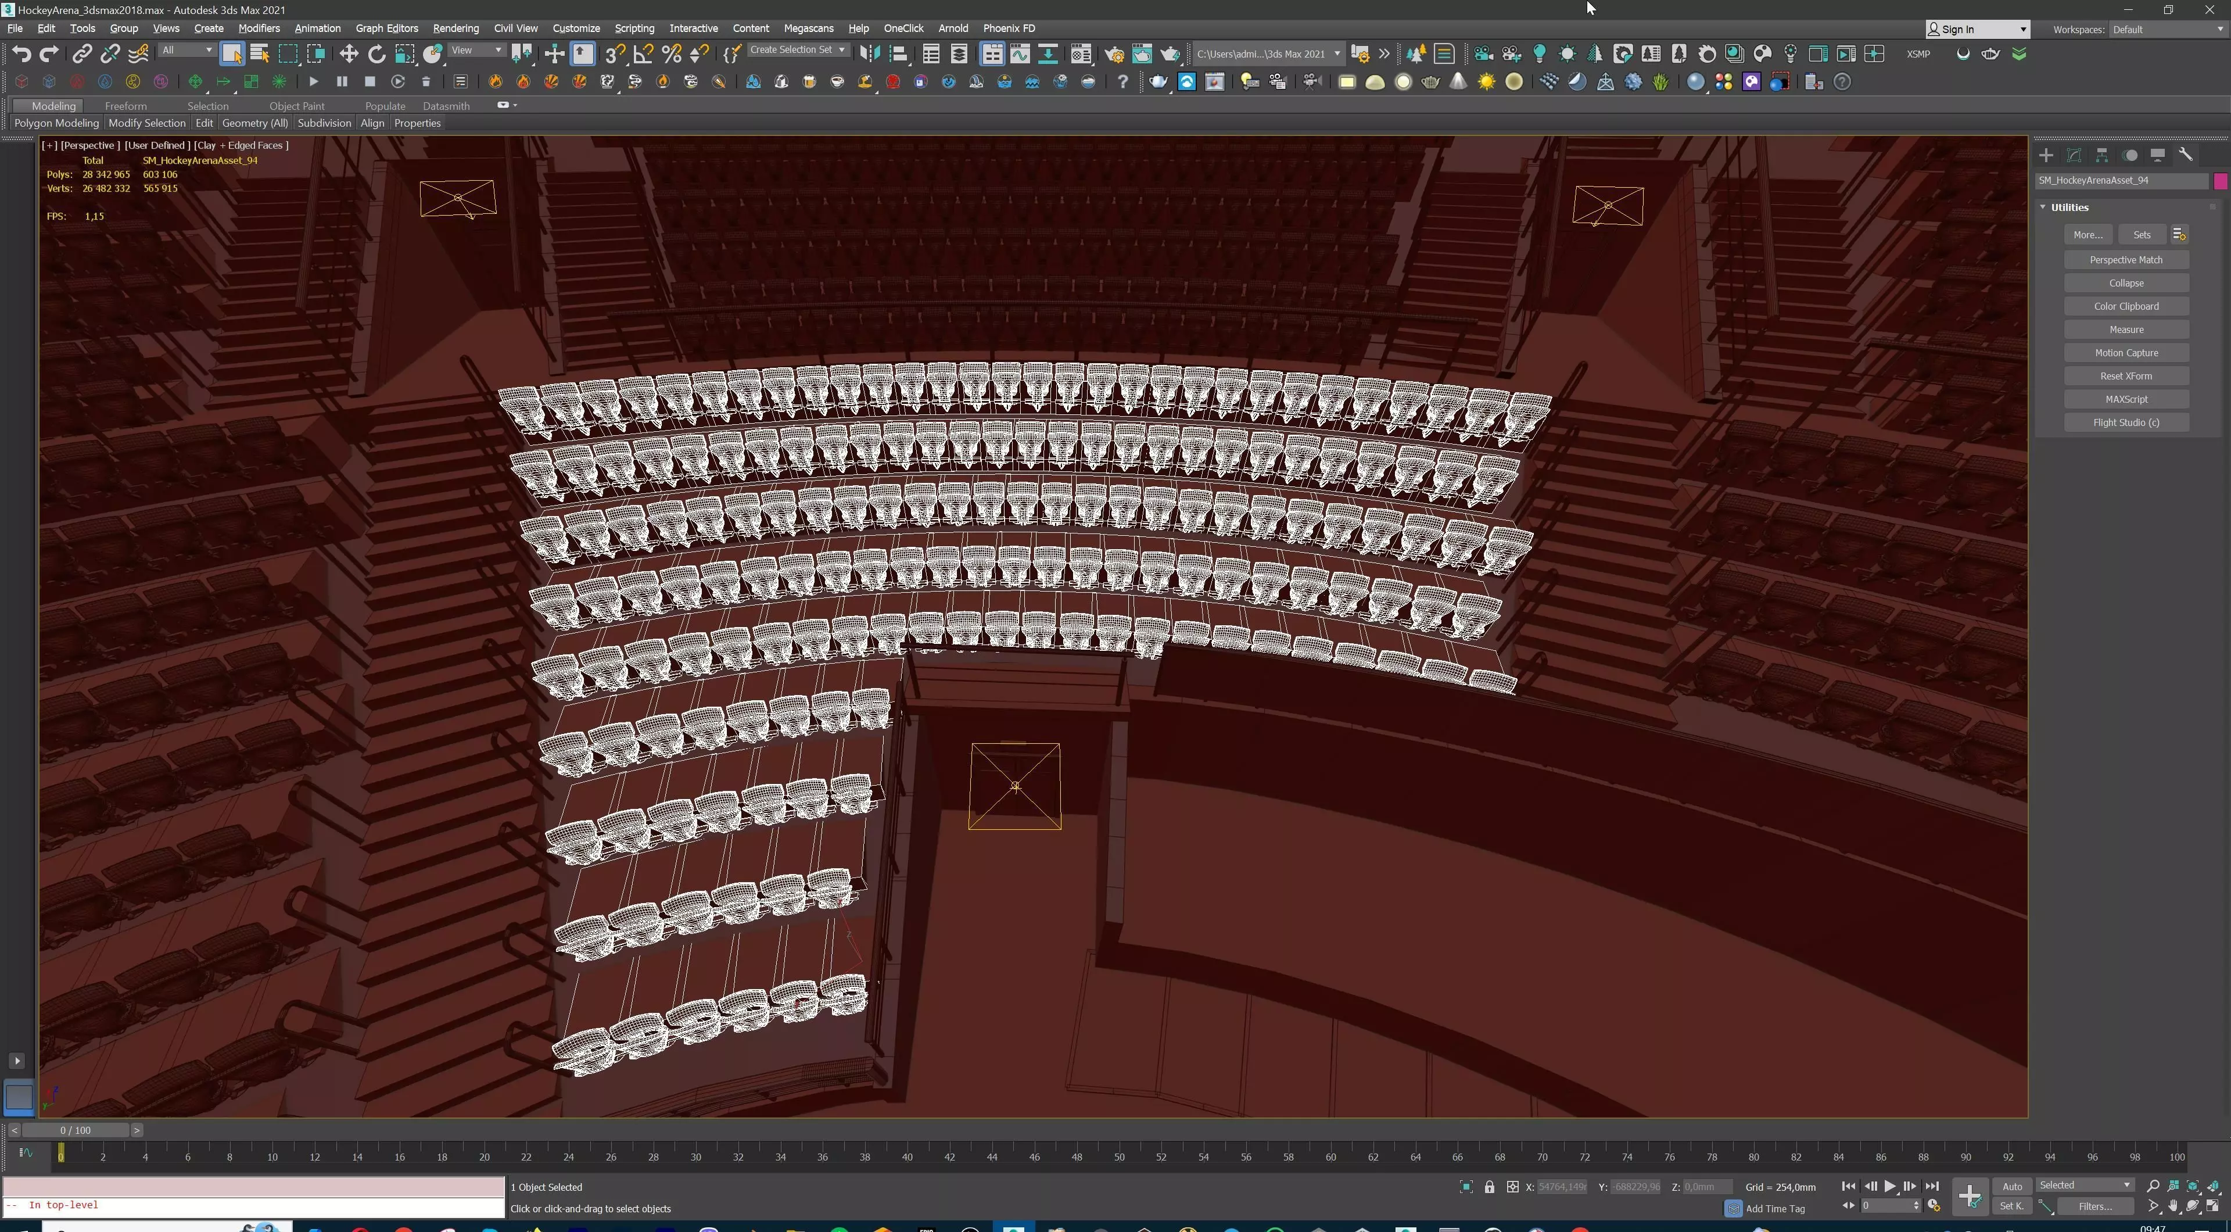This screenshot has height=1232, width=2231.
Task: Select the Select and Link tool
Action: (81, 53)
